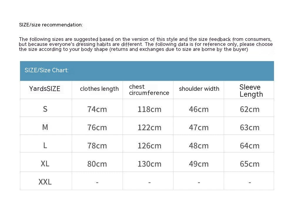294x208 pixels.
Task: Click the size suggestion disclaimer paragraph
Action: (146, 44)
